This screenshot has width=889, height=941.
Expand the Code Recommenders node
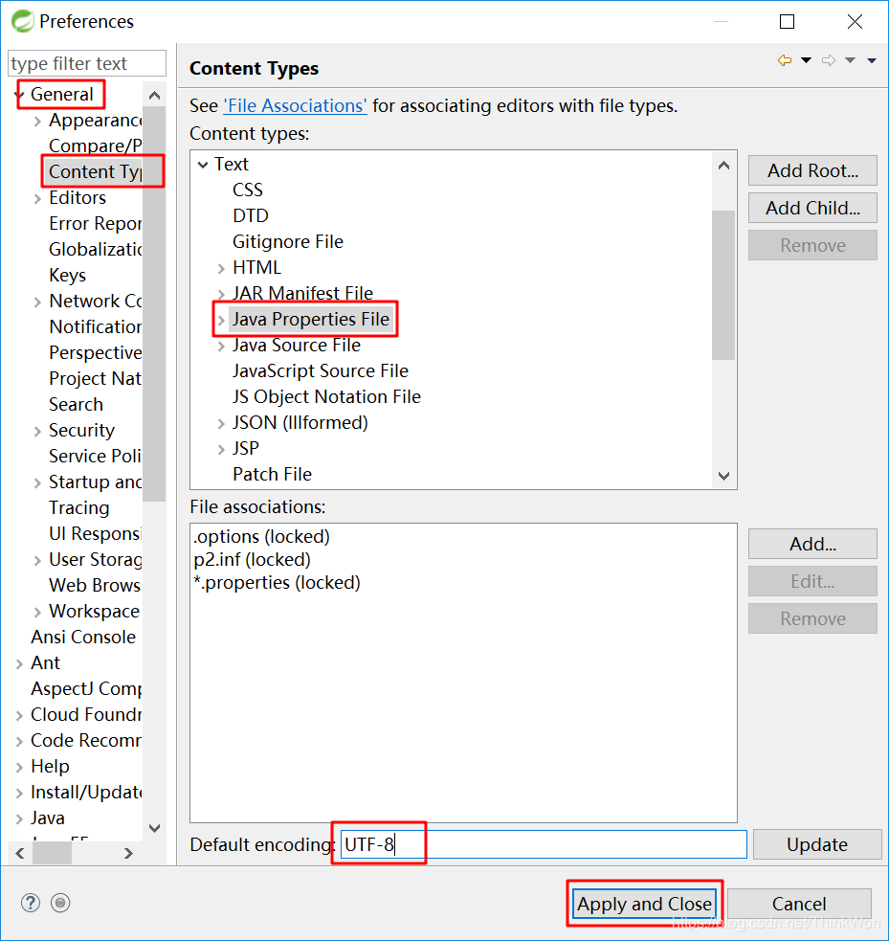pos(19,741)
